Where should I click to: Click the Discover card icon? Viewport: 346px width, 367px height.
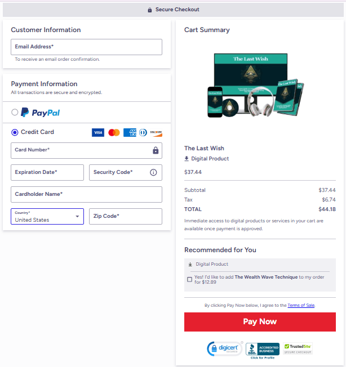(x=156, y=133)
